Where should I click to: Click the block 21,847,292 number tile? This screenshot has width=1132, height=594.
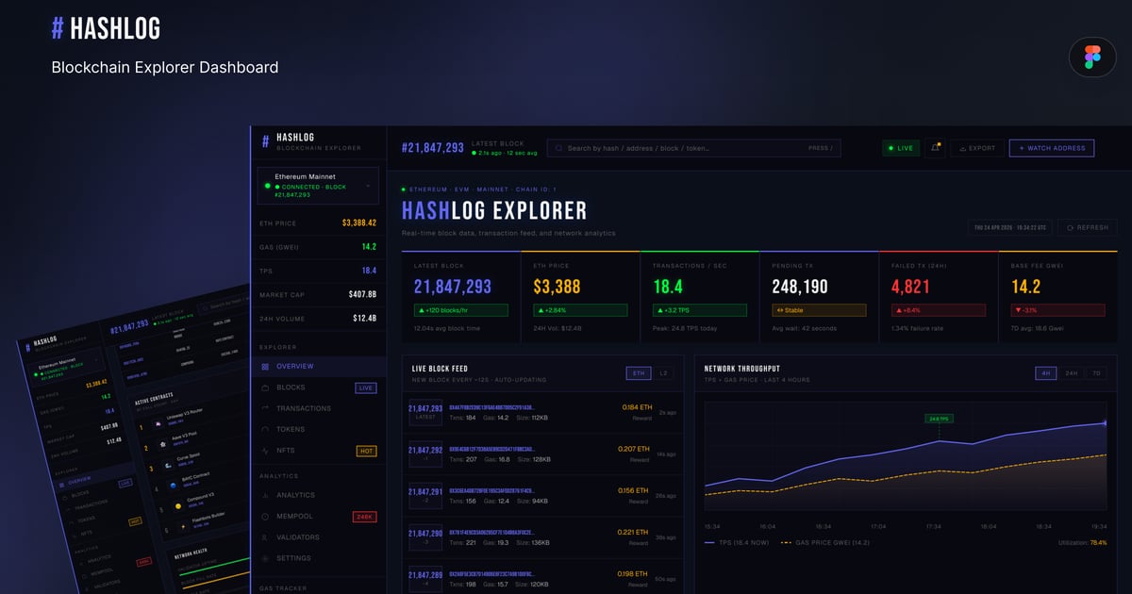coord(424,454)
